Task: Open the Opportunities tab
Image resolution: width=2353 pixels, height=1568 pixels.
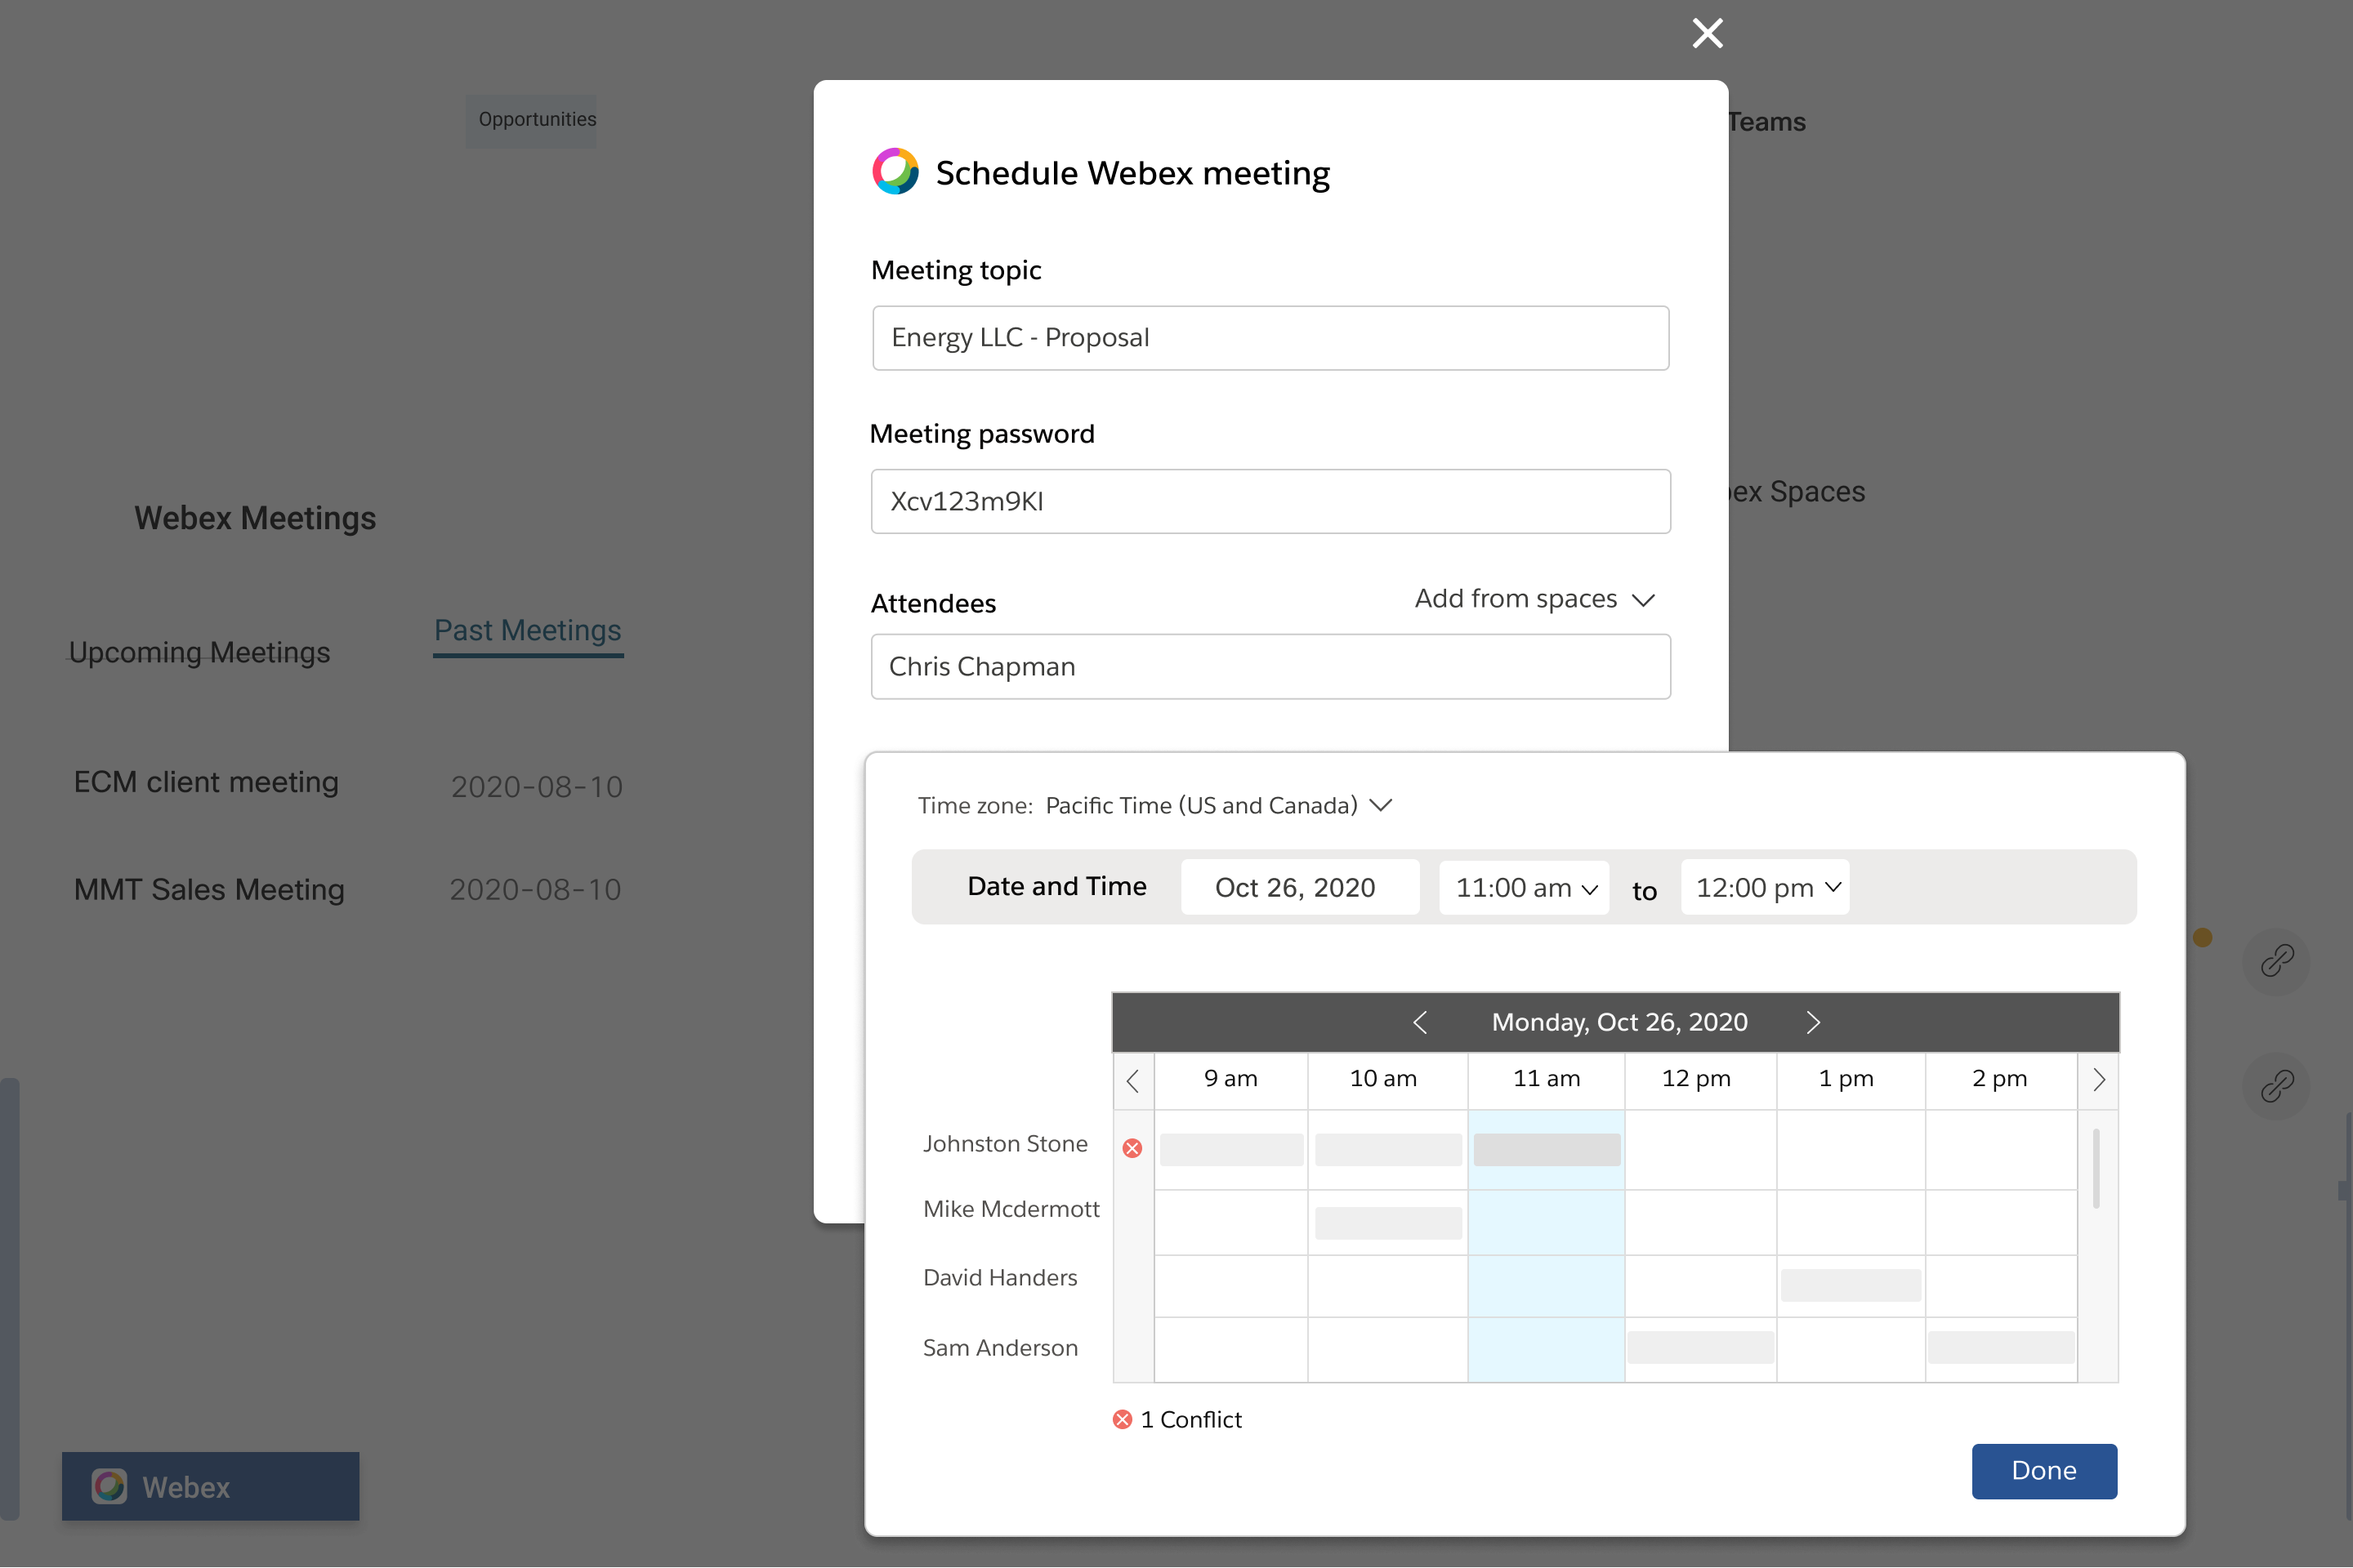Action: point(531,120)
